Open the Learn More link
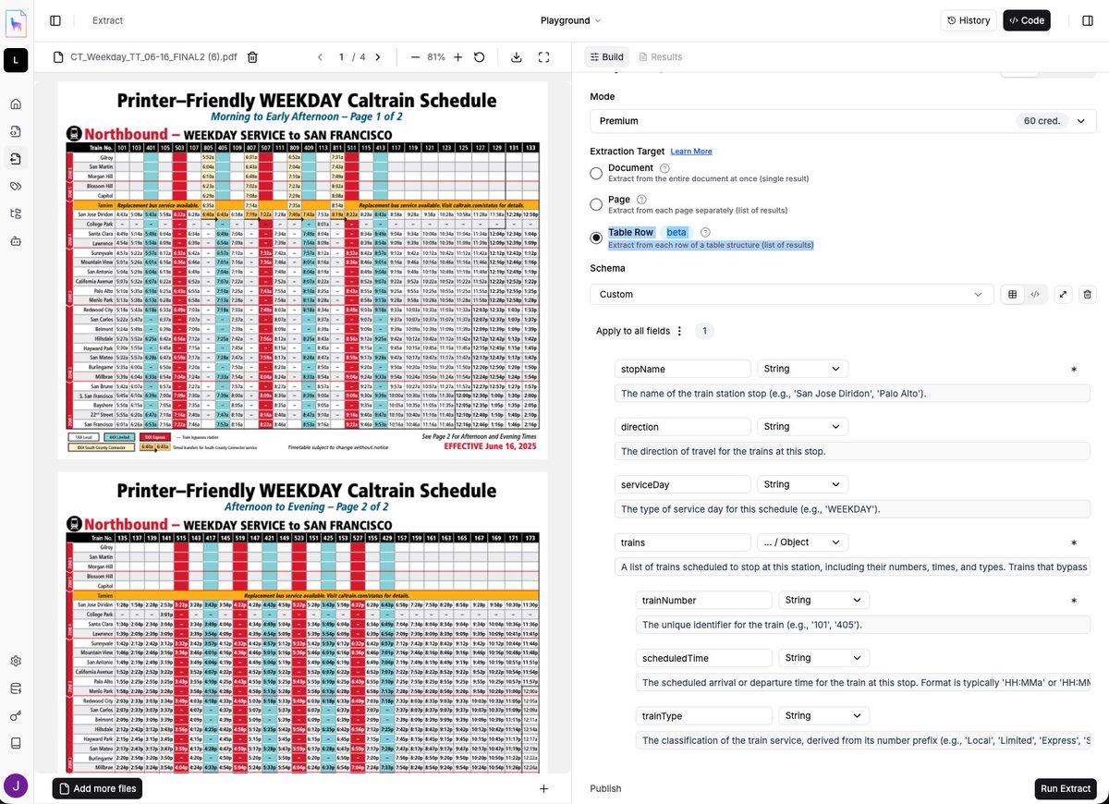 point(691,151)
